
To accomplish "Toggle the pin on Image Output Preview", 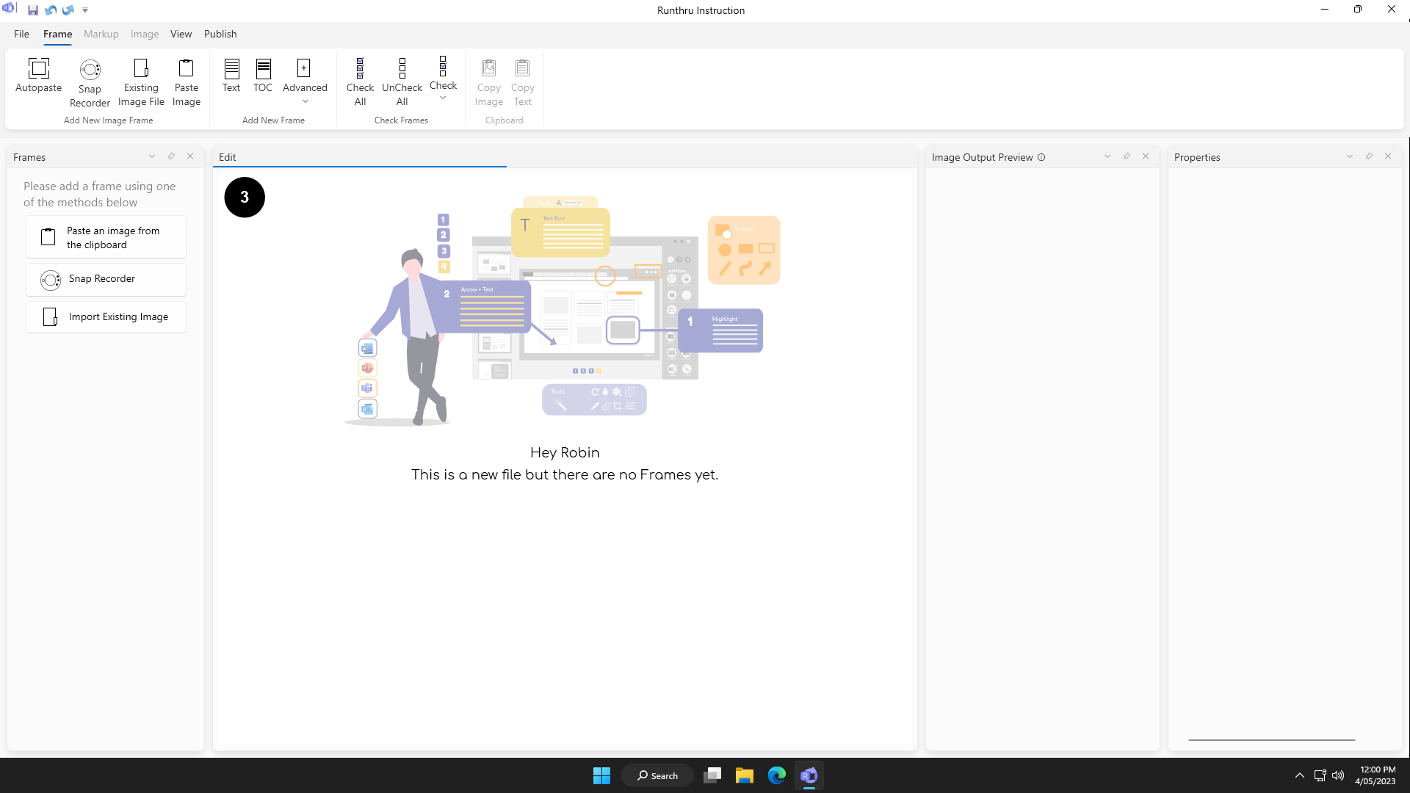I will pyautogui.click(x=1127, y=156).
